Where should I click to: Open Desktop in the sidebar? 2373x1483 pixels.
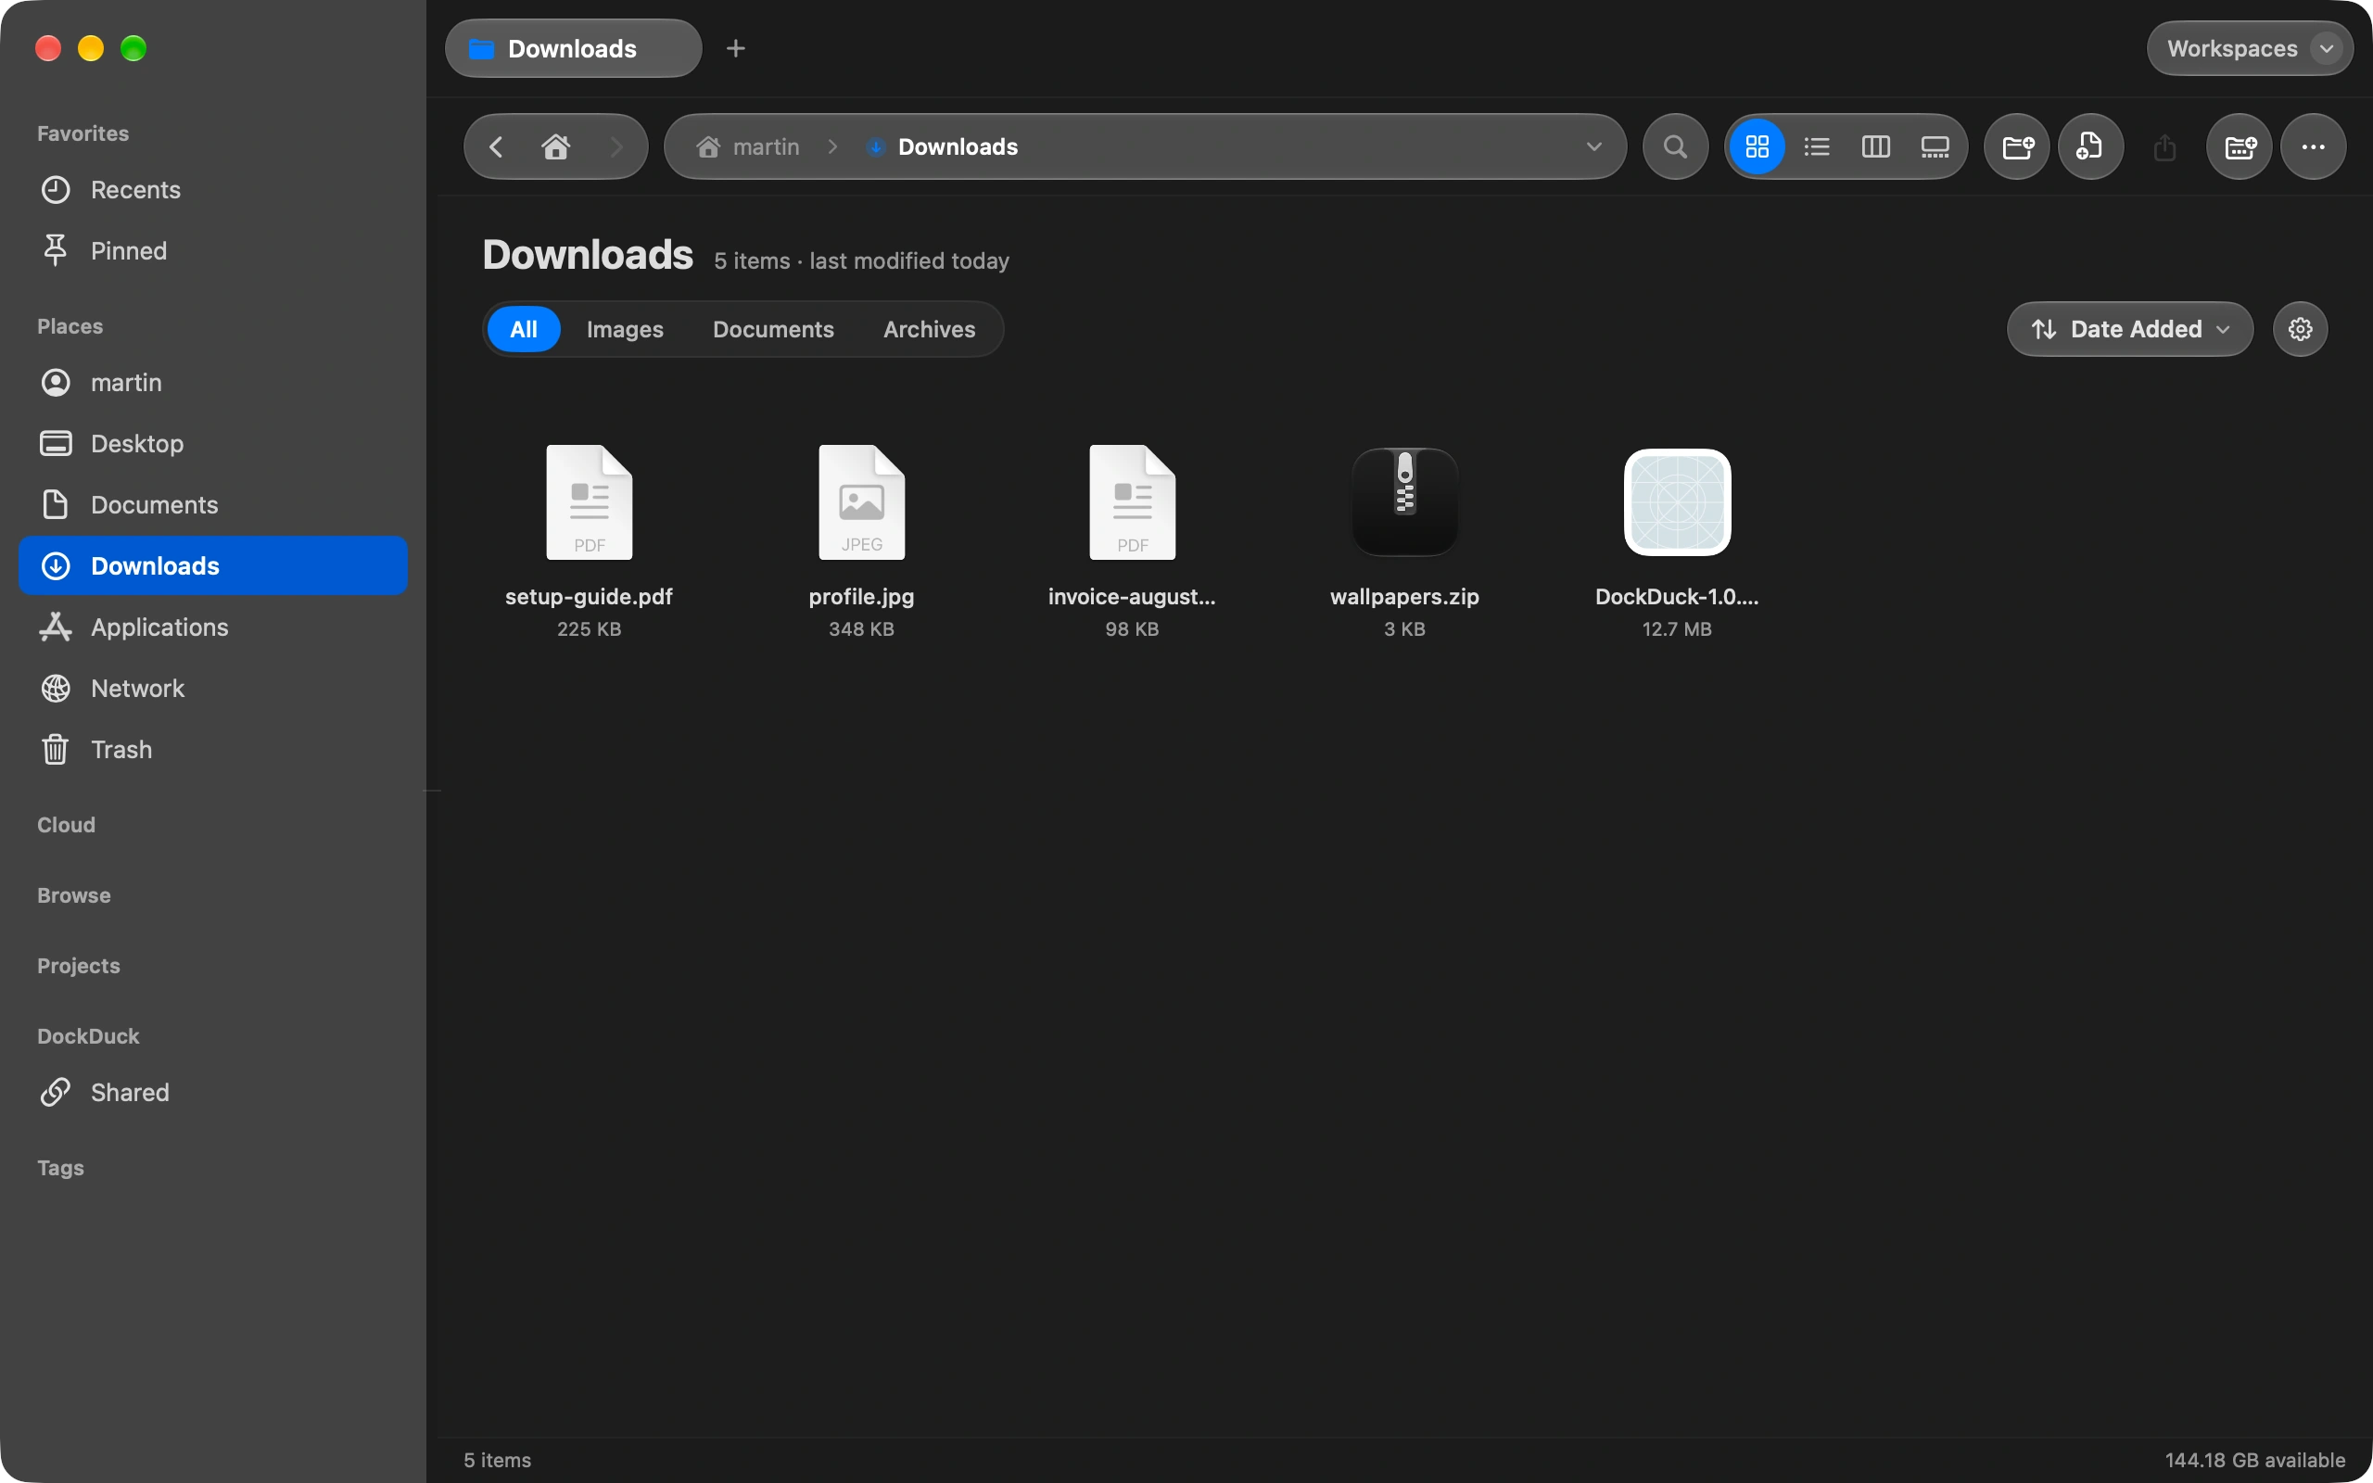pyautogui.click(x=213, y=443)
